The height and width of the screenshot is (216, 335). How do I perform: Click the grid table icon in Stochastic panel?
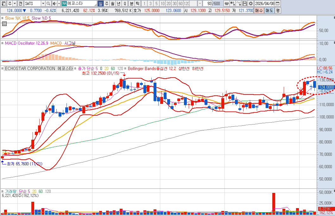4,24
